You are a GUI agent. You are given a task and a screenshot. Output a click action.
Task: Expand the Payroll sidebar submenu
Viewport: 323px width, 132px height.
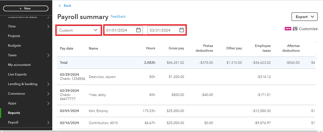[48, 123]
